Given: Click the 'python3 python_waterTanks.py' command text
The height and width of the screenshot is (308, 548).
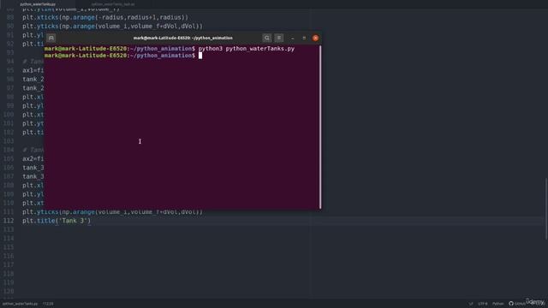Looking at the screenshot, I should 247,49.
